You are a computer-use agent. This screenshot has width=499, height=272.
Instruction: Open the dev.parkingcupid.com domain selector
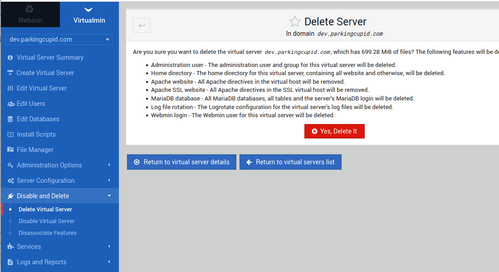point(59,39)
